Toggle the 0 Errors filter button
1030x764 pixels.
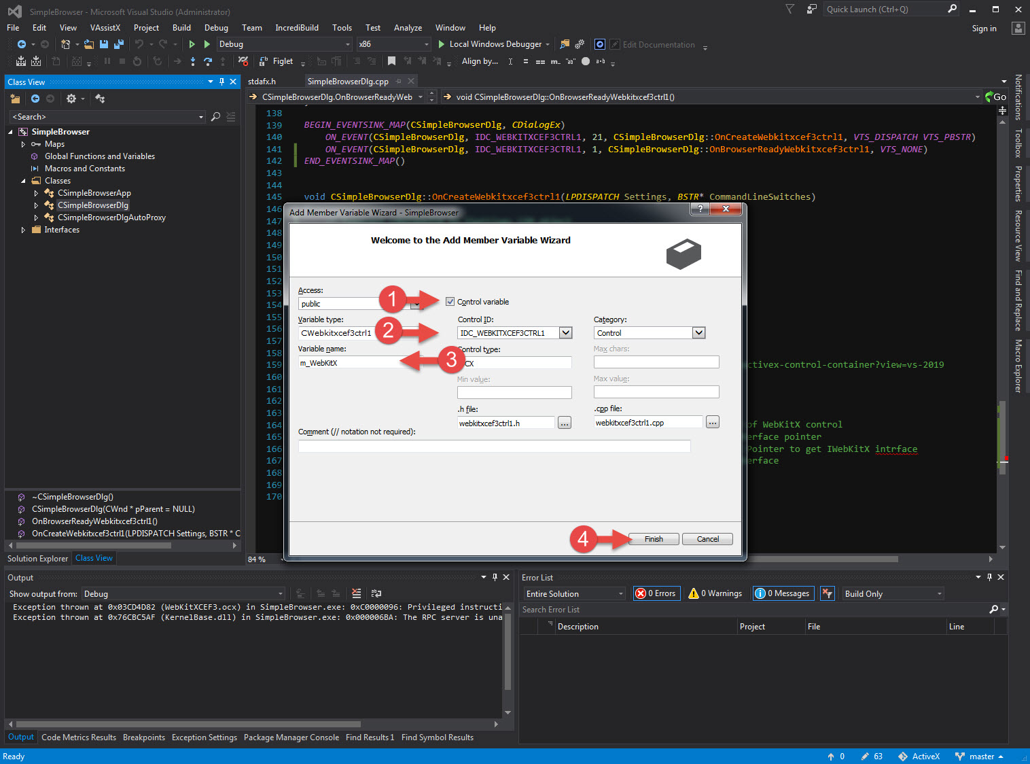pyautogui.click(x=656, y=593)
